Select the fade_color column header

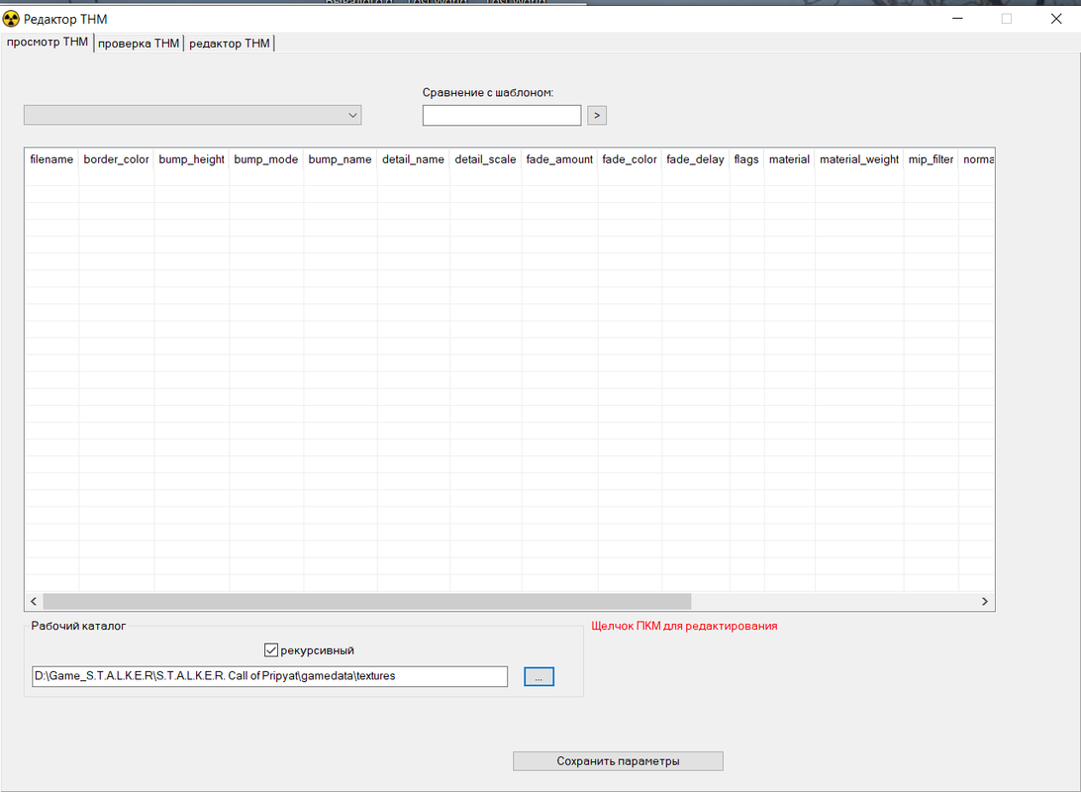pos(630,159)
